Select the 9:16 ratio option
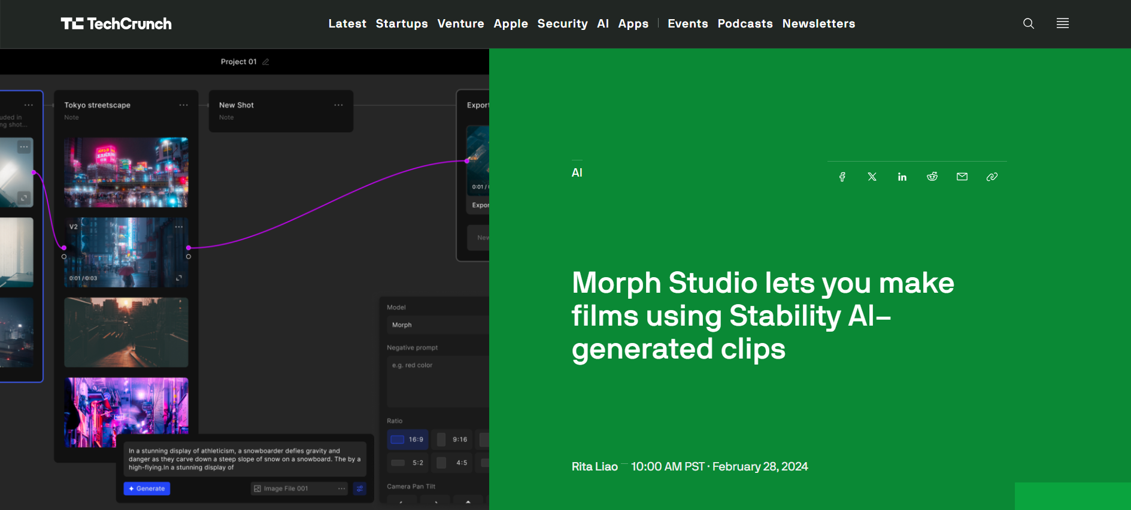Screen dimensions: 1131x510 [x=452, y=439]
